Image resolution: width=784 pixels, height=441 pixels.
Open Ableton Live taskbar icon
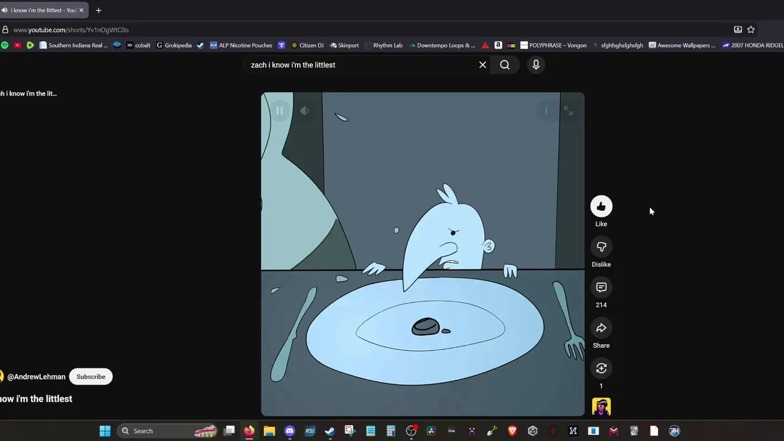tap(451, 431)
